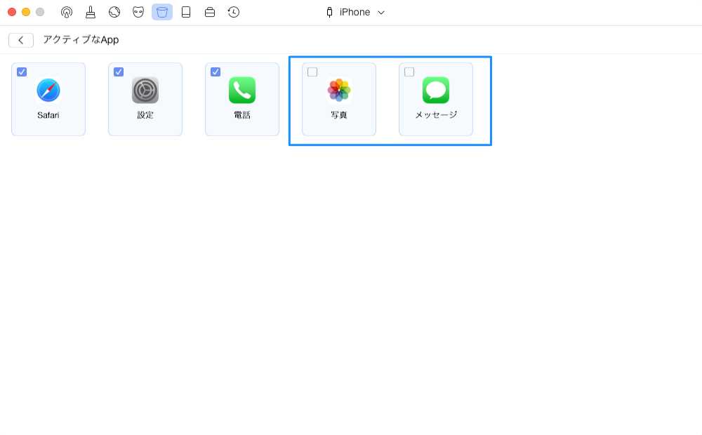702x435 pixels.
Task: Click the 写真 flower app icon
Action: tap(339, 91)
